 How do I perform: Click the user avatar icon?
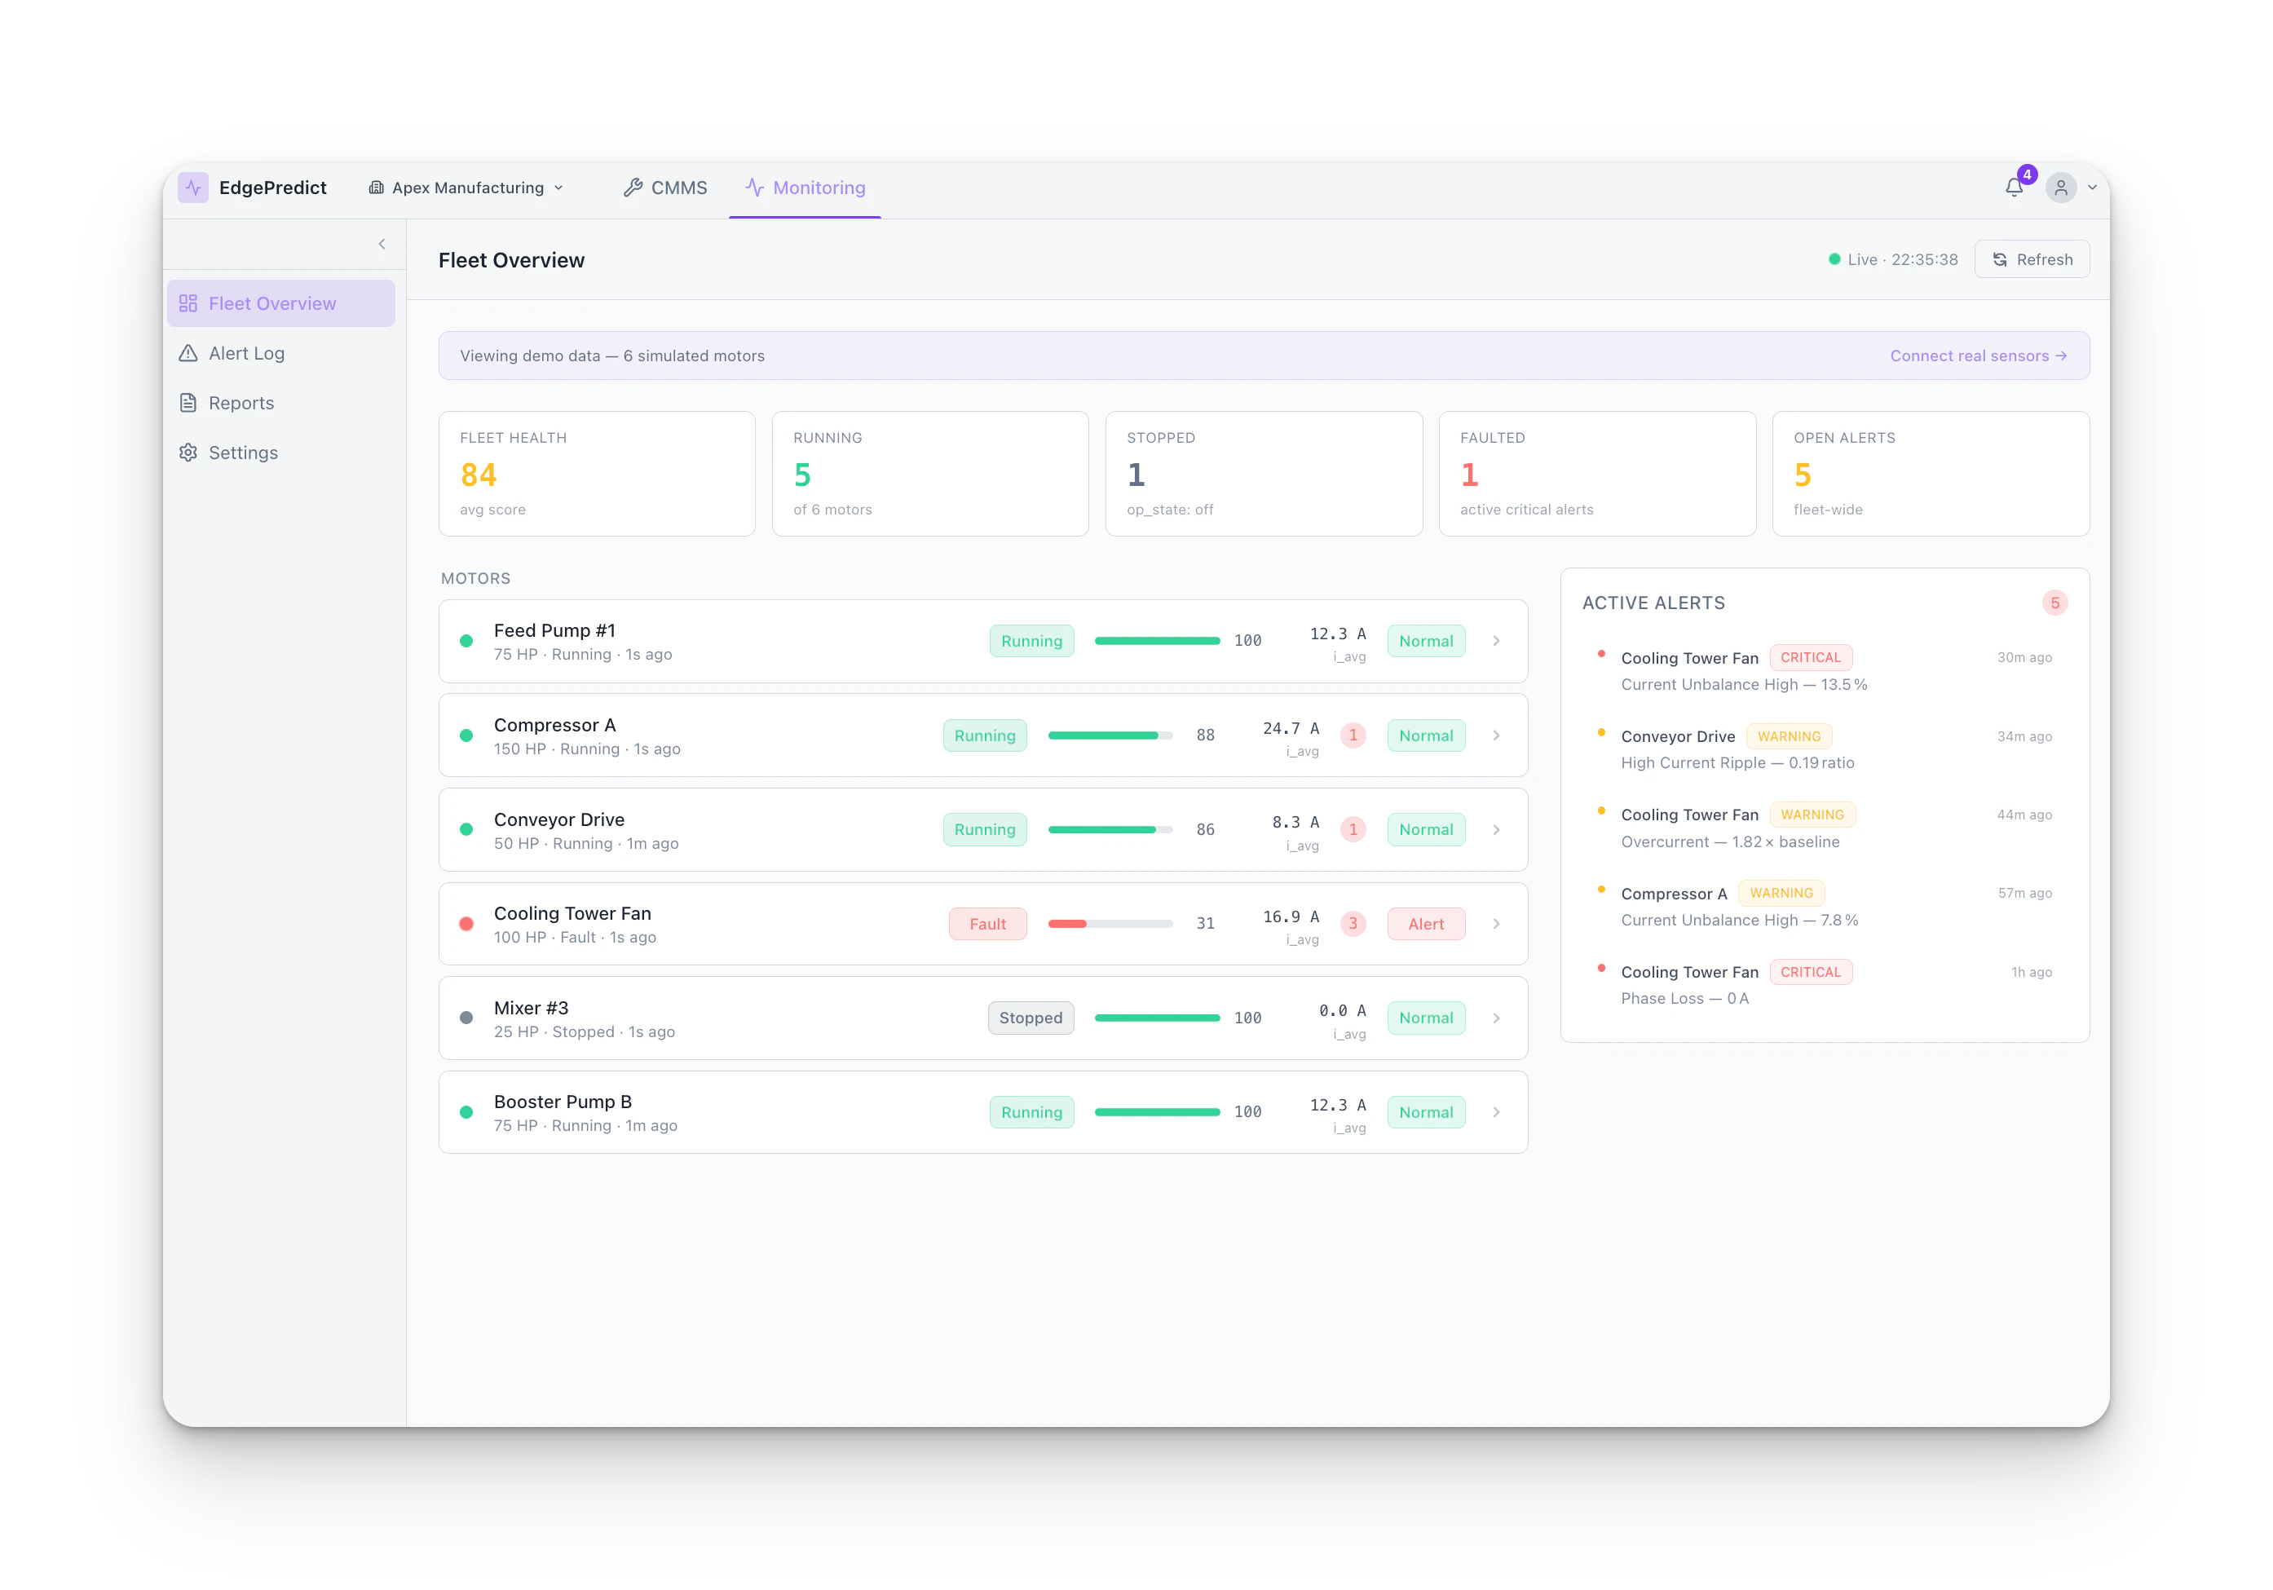(2060, 187)
